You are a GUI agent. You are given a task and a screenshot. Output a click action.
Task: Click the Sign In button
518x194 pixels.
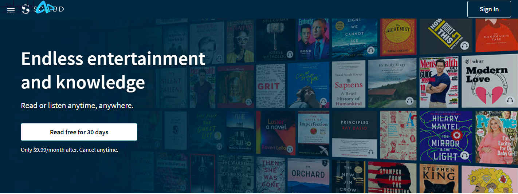coord(489,9)
